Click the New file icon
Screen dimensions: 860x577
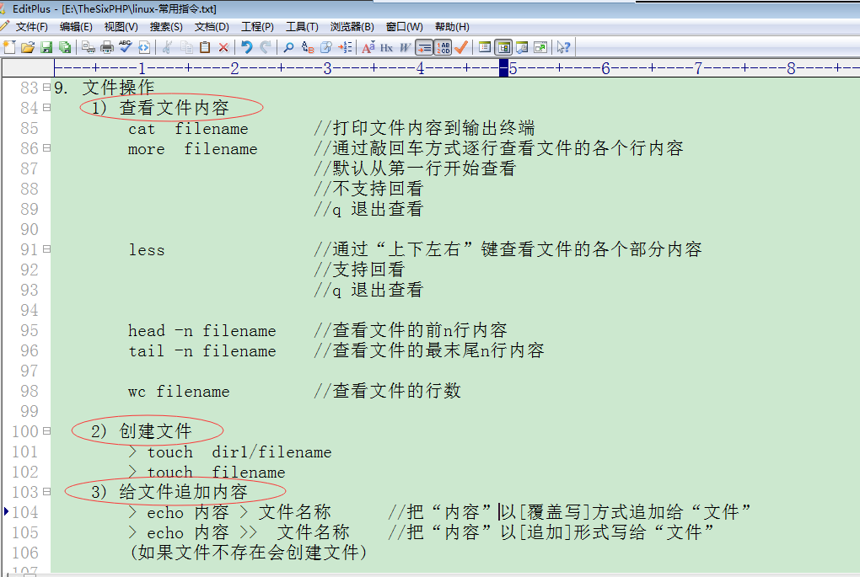[x=9, y=47]
